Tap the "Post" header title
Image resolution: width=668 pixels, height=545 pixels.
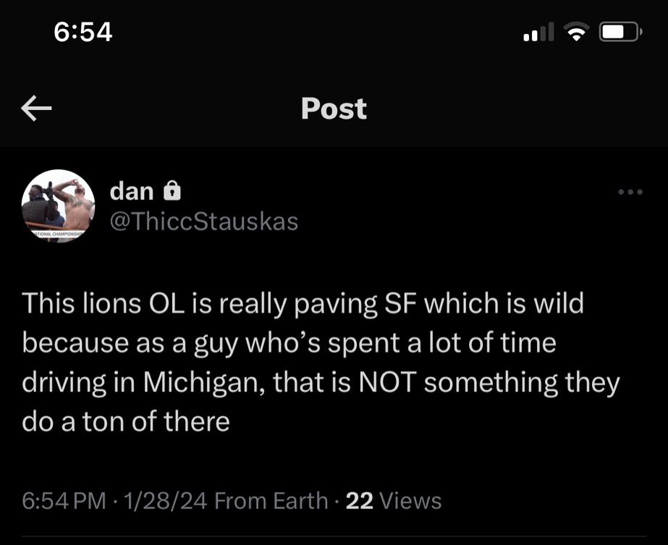(334, 109)
